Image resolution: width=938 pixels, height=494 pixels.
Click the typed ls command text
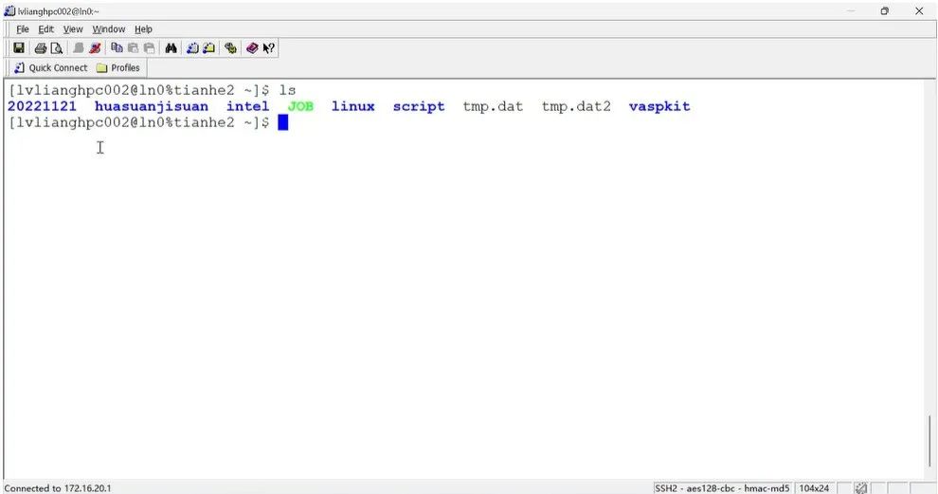[287, 90]
